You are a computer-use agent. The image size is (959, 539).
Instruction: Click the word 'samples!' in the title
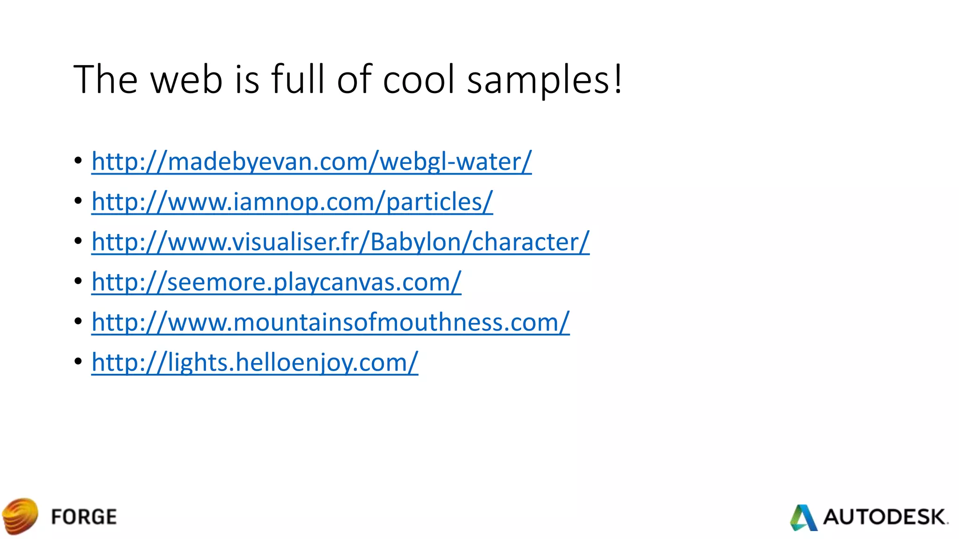(545, 80)
